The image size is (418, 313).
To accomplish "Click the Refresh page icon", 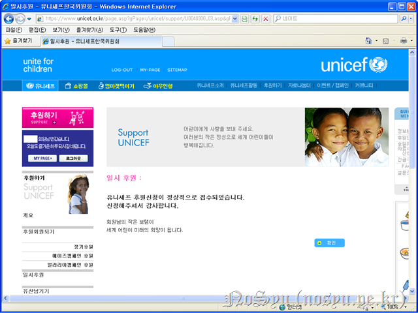I will click(255, 20).
